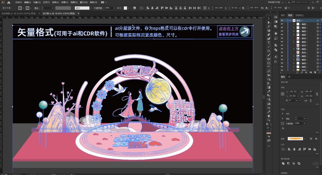Image resolution: width=322 pixels, height=175 pixels.
Task: Click the Locate Object magnifier in Layers panel
Action: tap(302, 72)
